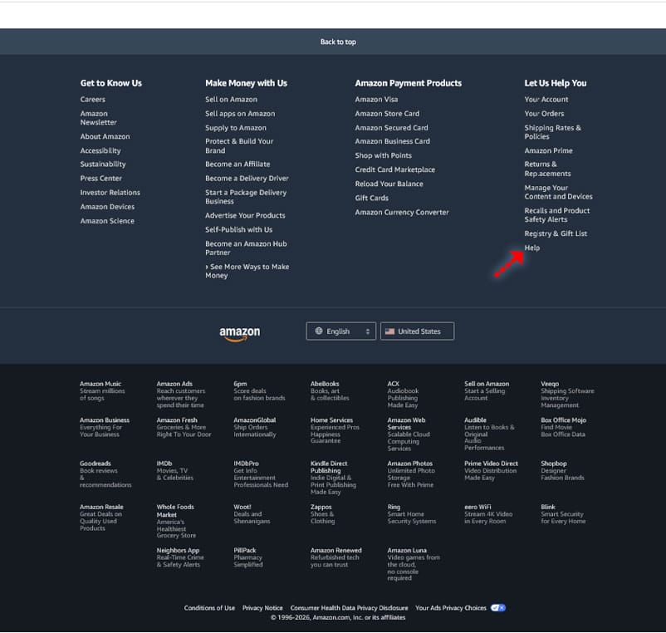Go to Your Account
This screenshot has width=666, height=633.
[x=546, y=100]
